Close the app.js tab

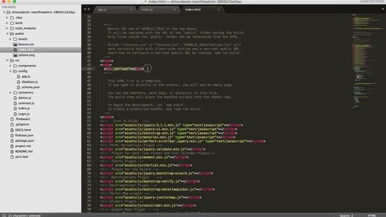[131, 10]
